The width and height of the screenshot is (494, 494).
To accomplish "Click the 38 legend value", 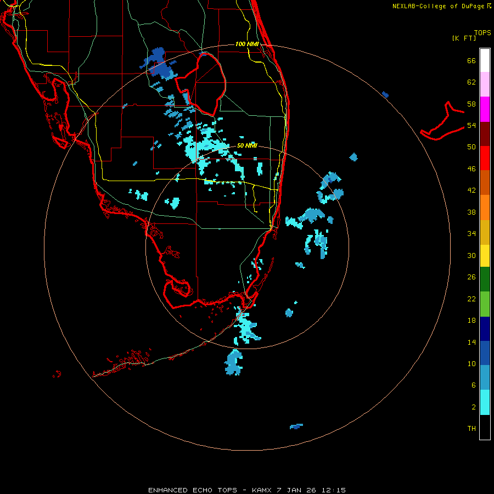I will pos(471,212).
